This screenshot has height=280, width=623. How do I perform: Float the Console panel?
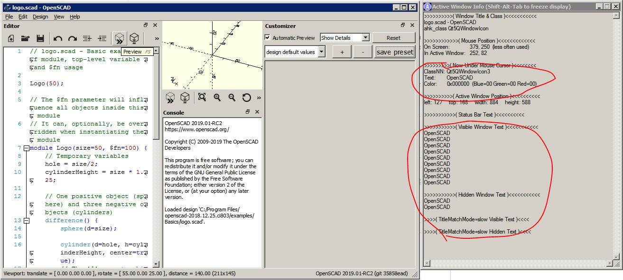click(x=248, y=112)
